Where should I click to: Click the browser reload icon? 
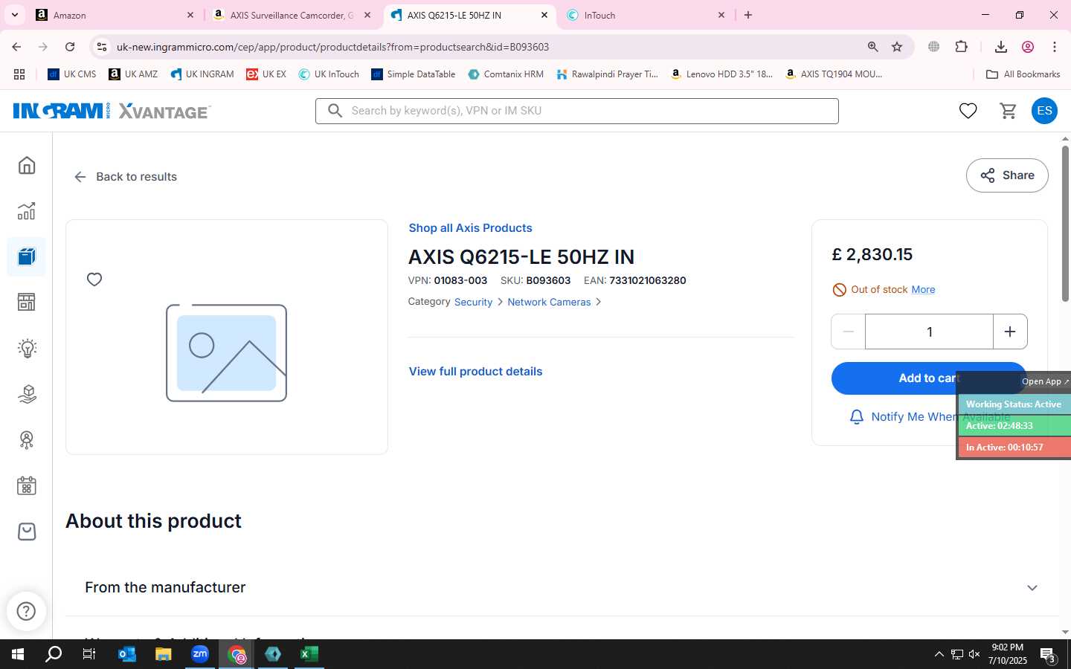(70, 47)
